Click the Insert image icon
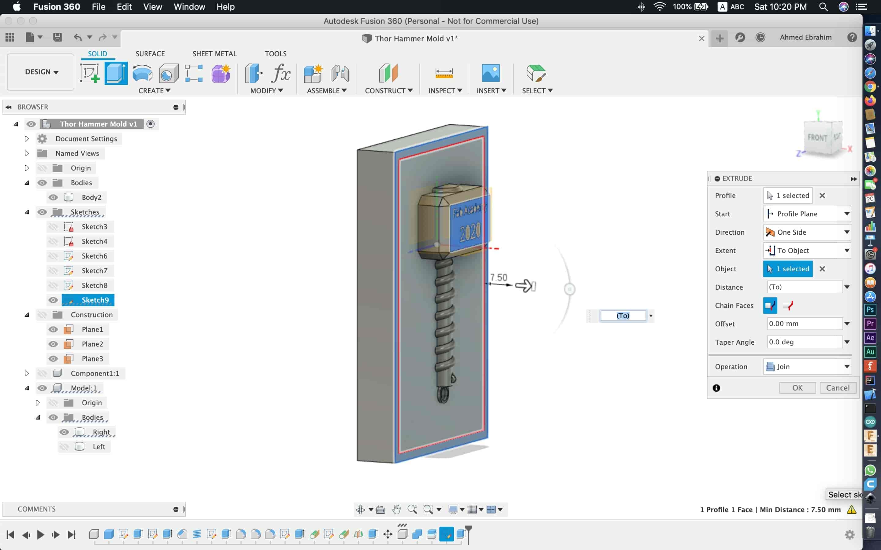This screenshot has height=550, width=881. (491, 73)
